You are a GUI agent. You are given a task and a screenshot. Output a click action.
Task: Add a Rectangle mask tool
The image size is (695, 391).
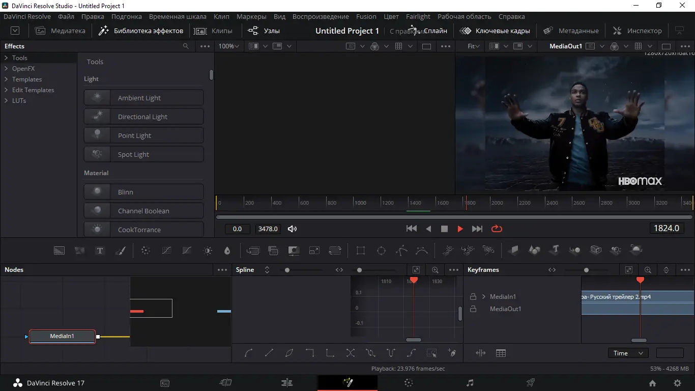point(361,250)
